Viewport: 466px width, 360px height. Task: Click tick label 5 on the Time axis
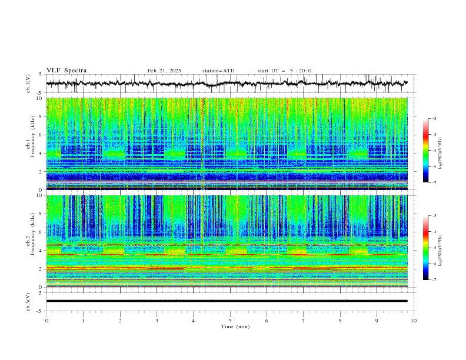[230, 321]
